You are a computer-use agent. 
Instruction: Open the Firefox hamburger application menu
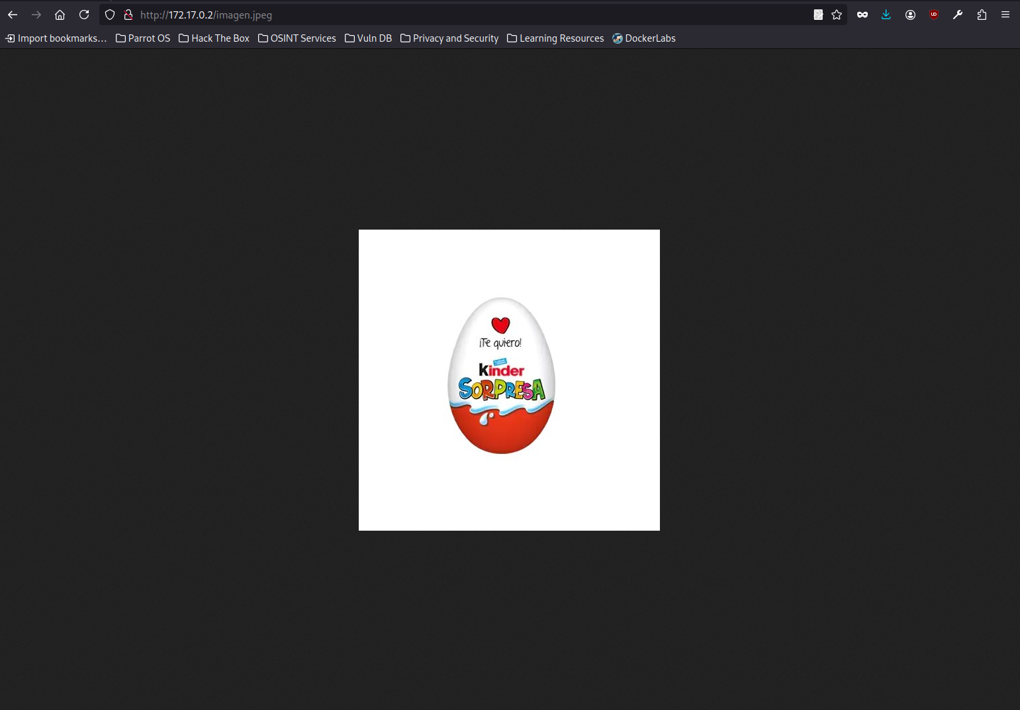click(x=1005, y=15)
